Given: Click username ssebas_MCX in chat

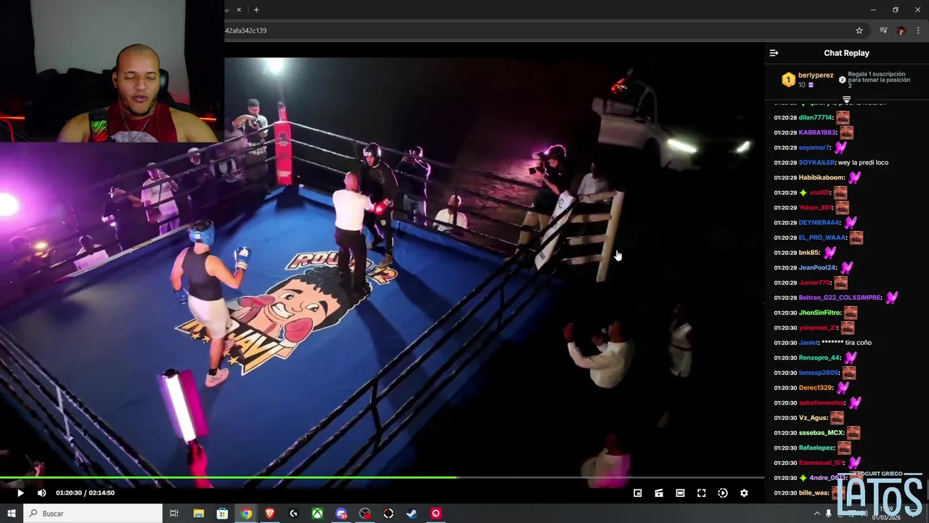Looking at the screenshot, I should pyautogui.click(x=821, y=433).
